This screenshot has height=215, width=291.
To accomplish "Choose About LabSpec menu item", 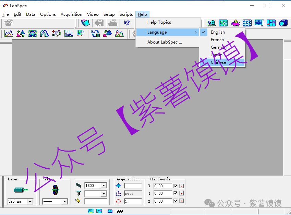I will click(165, 42).
